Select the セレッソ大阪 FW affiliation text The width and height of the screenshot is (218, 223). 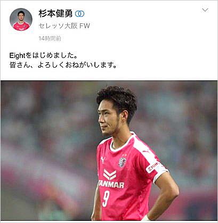point(64,26)
